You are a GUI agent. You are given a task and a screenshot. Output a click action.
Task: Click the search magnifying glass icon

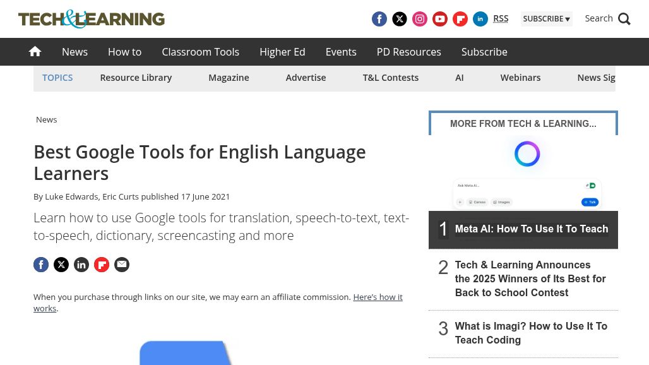pyautogui.click(x=624, y=19)
